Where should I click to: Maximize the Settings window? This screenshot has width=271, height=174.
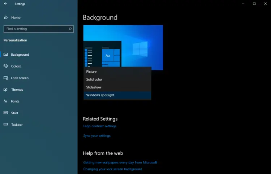click(254, 4)
